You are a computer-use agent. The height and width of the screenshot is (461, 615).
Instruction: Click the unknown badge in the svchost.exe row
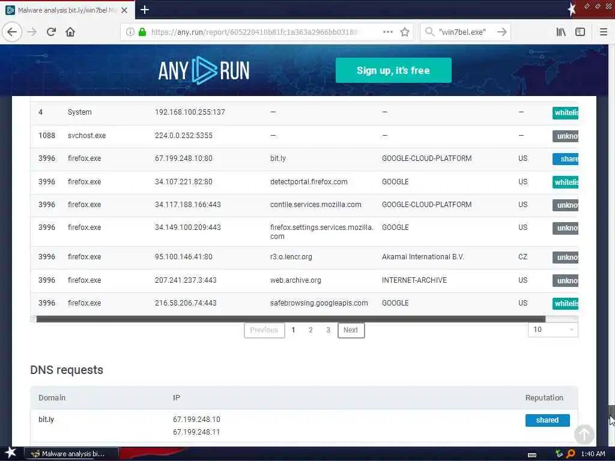[x=565, y=136]
